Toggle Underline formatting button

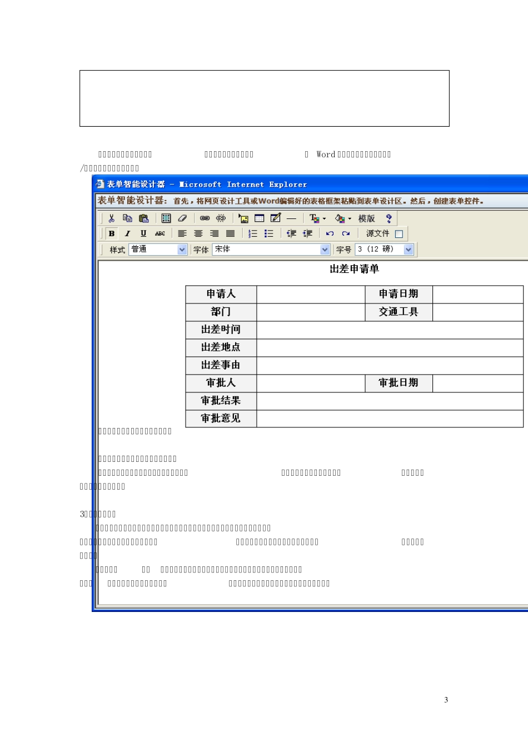tap(143, 233)
